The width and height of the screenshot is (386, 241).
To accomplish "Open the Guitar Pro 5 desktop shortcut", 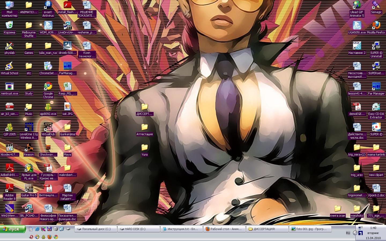I will pyautogui.click(x=29, y=190).
